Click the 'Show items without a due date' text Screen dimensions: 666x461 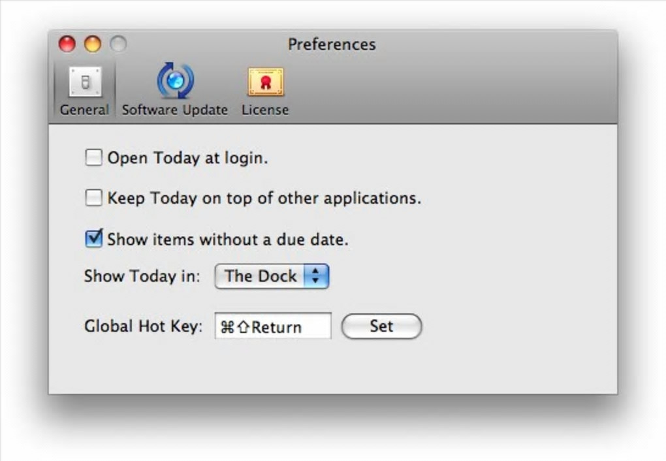227,240
